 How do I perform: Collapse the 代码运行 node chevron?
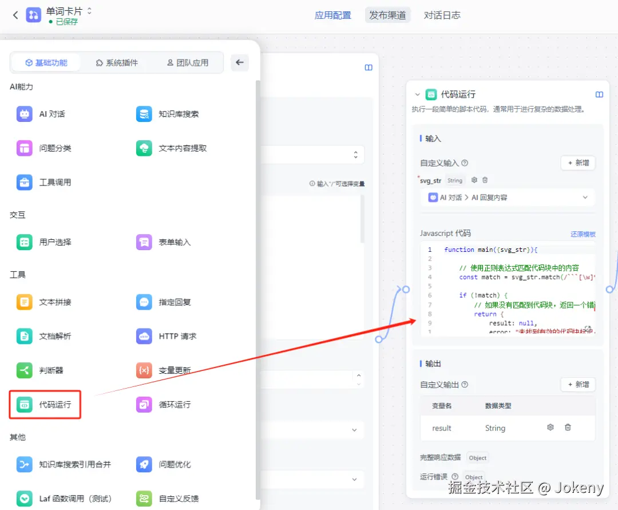[417, 94]
